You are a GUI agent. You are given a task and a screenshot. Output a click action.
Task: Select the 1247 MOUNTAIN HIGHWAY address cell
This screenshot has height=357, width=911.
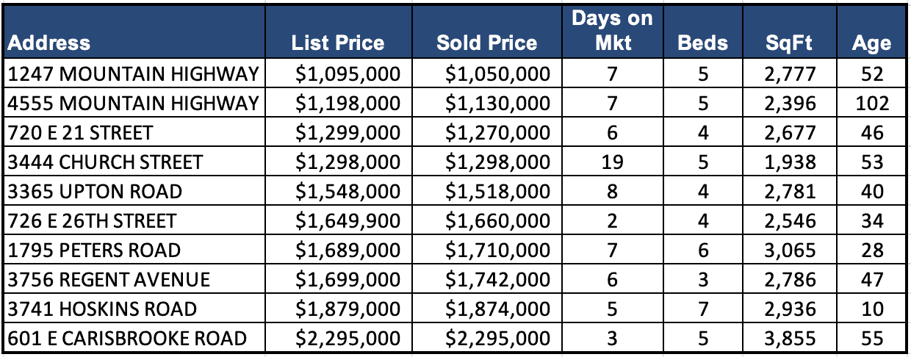tap(133, 73)
